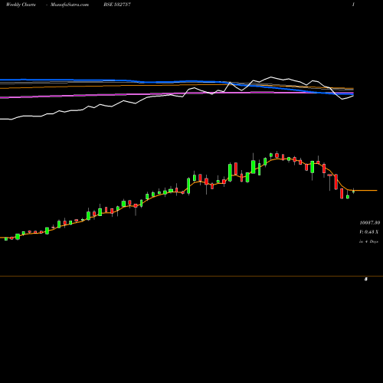Click the "BSE 532757" stock code label
The width and height of the screenshot is (383, 383).
(x=117, y=5)
